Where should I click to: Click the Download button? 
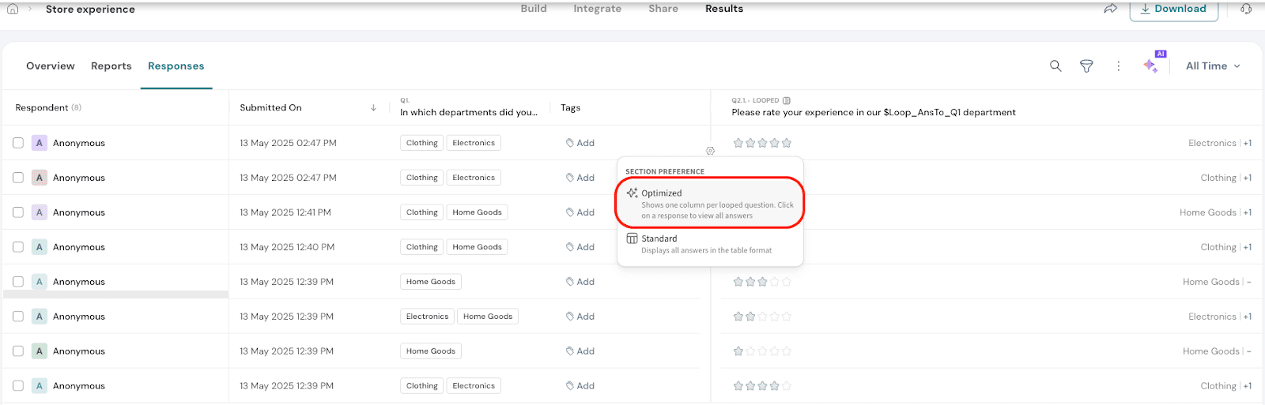[x=1172, y=9]
